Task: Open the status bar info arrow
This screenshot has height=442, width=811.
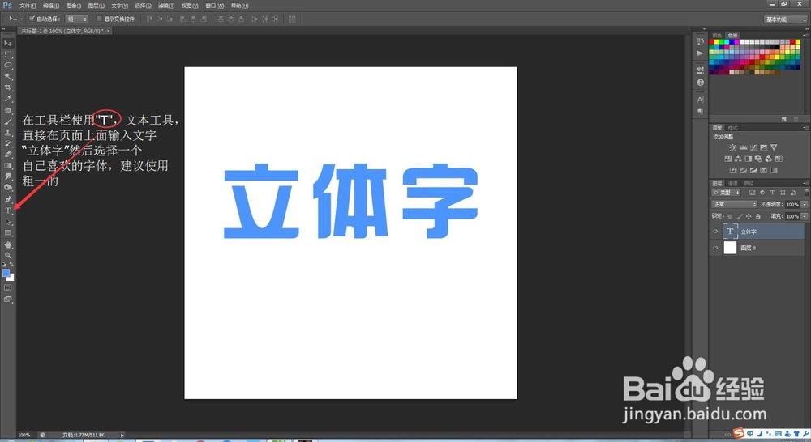Action: (122, 436)
